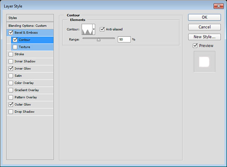Click the Range slider handle
The image size is (227, 167).
[x=99, y=40]
